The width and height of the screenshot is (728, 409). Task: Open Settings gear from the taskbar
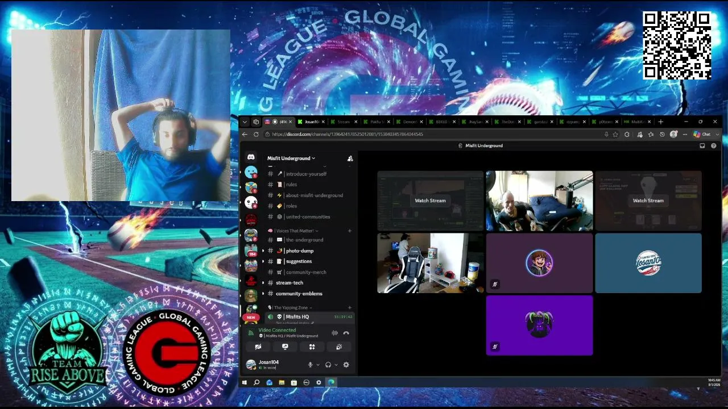318,382
